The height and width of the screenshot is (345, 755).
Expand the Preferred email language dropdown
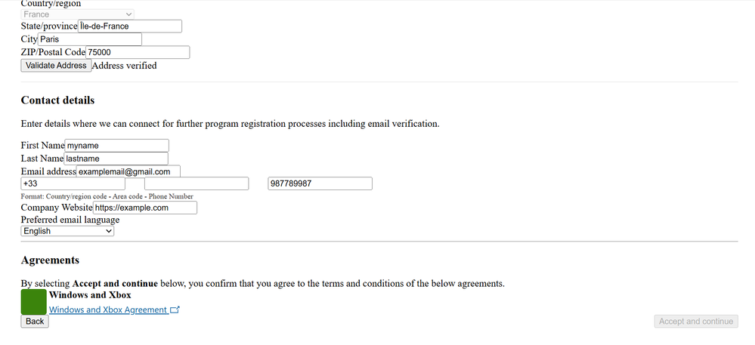coord(67,231)
